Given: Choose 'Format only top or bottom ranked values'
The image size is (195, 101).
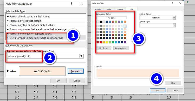Looking at the screenshot, I should [46, 25].
